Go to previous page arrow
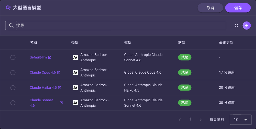The image size is (256, 129). [x=180, y=120]
